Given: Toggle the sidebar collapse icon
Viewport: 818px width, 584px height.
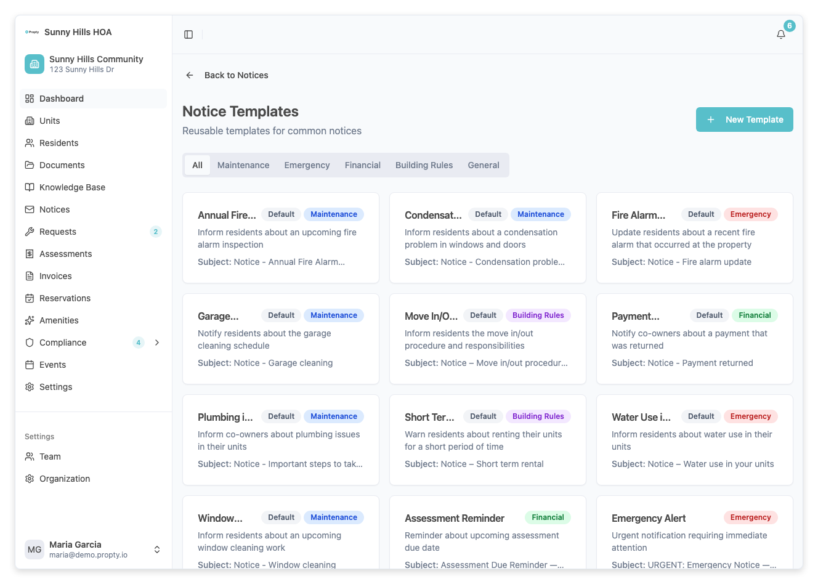Looking at the screenshot, I should pyautogui.click(x=188, y=34).
